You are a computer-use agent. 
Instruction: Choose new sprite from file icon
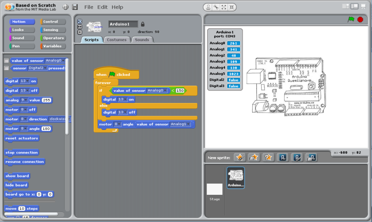[254, 157]
